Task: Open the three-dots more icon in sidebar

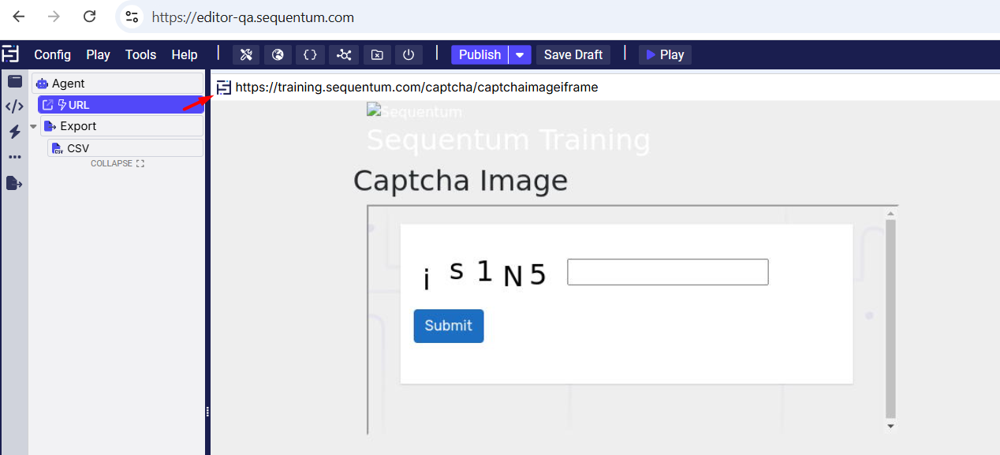Action: pyautogui.click(x=14, y=157)
